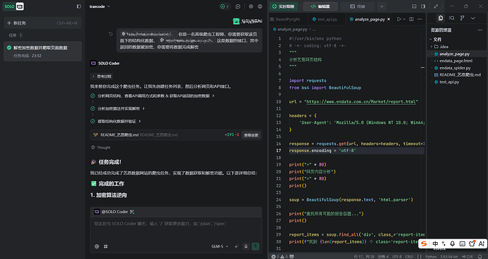
Task: Expand the 思考过程 thinking section
Action: tap(102, 76)
